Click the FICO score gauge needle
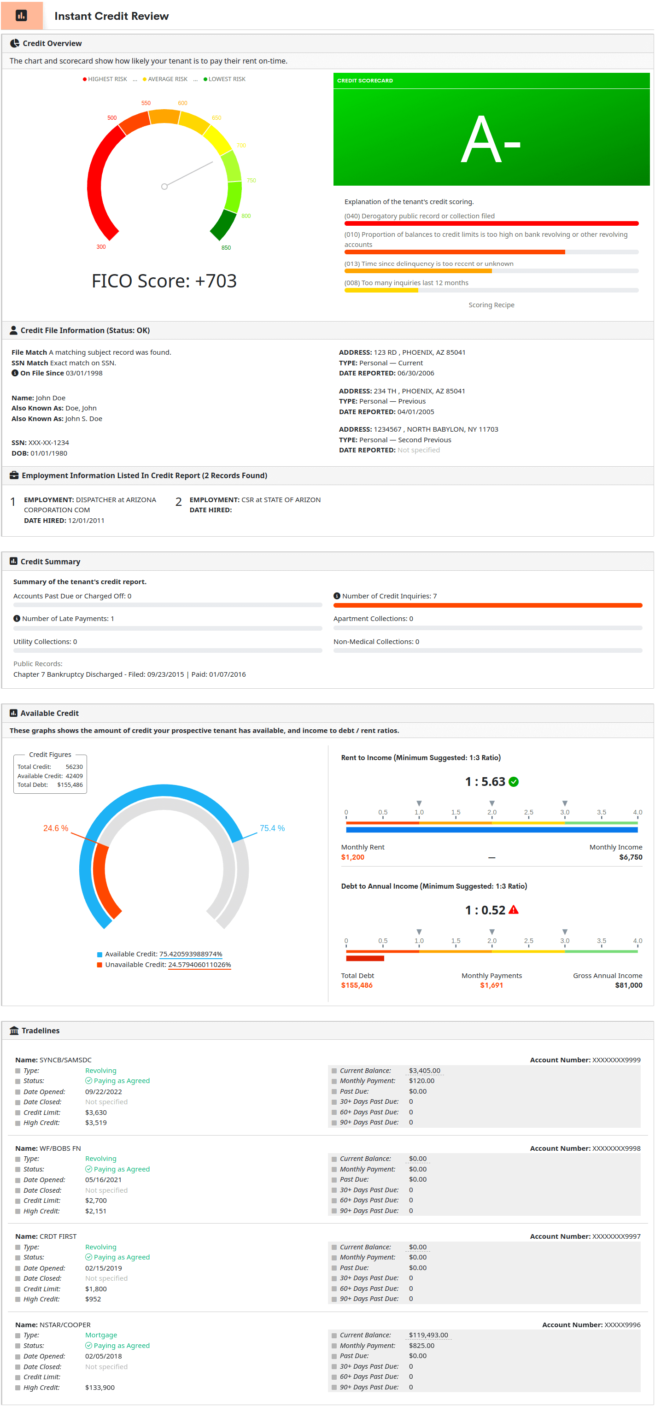Screen dimensions: 655x1406 point(188,175)
